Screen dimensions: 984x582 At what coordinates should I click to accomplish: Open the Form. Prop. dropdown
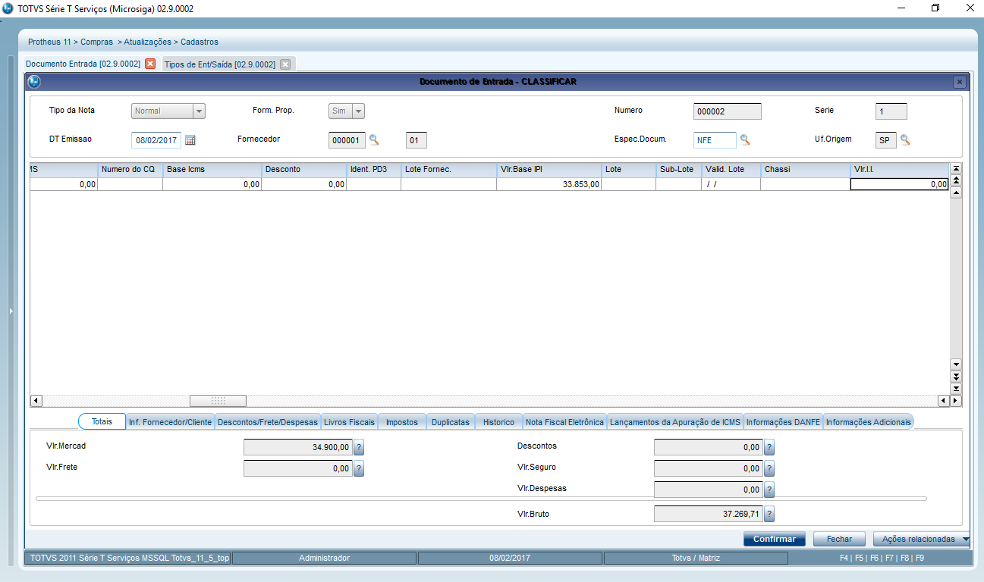(358, 111)
